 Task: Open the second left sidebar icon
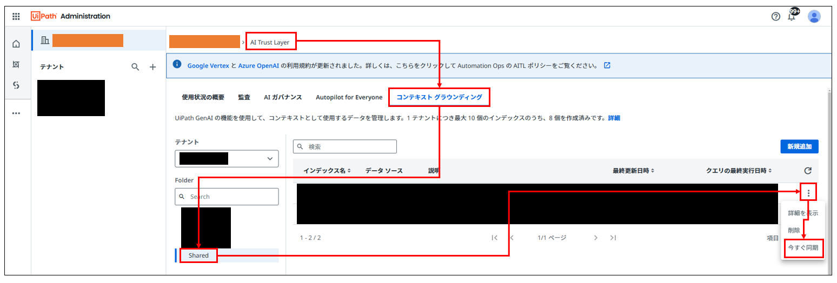[x=16, y=64]
